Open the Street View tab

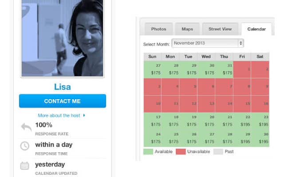220,29
